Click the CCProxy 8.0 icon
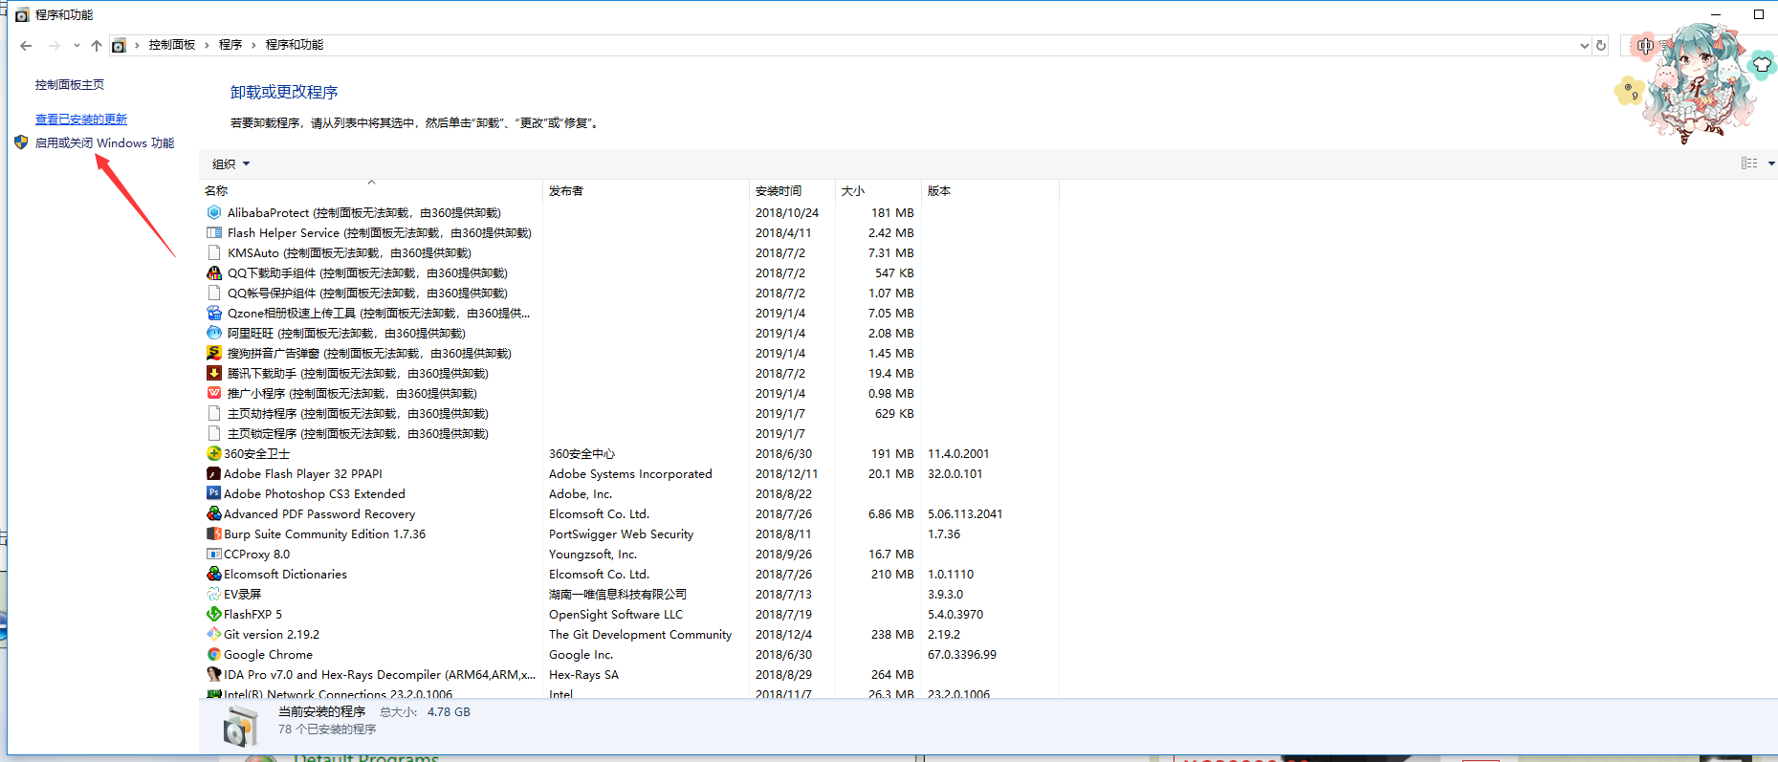1778x762 pixels. (214, 554)
